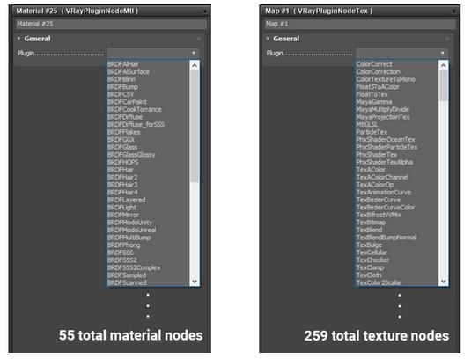471x359 pixels.
Task: Select BRDFAlSurface from the list
Action: [129, 72]
